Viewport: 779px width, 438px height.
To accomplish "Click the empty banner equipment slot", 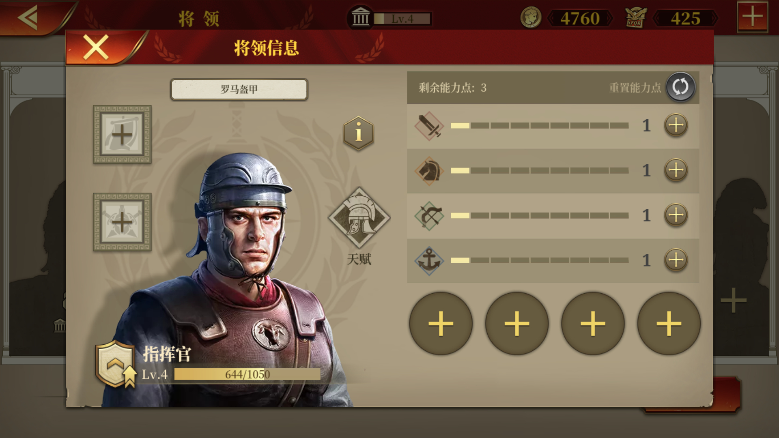I will coord(122,135).
